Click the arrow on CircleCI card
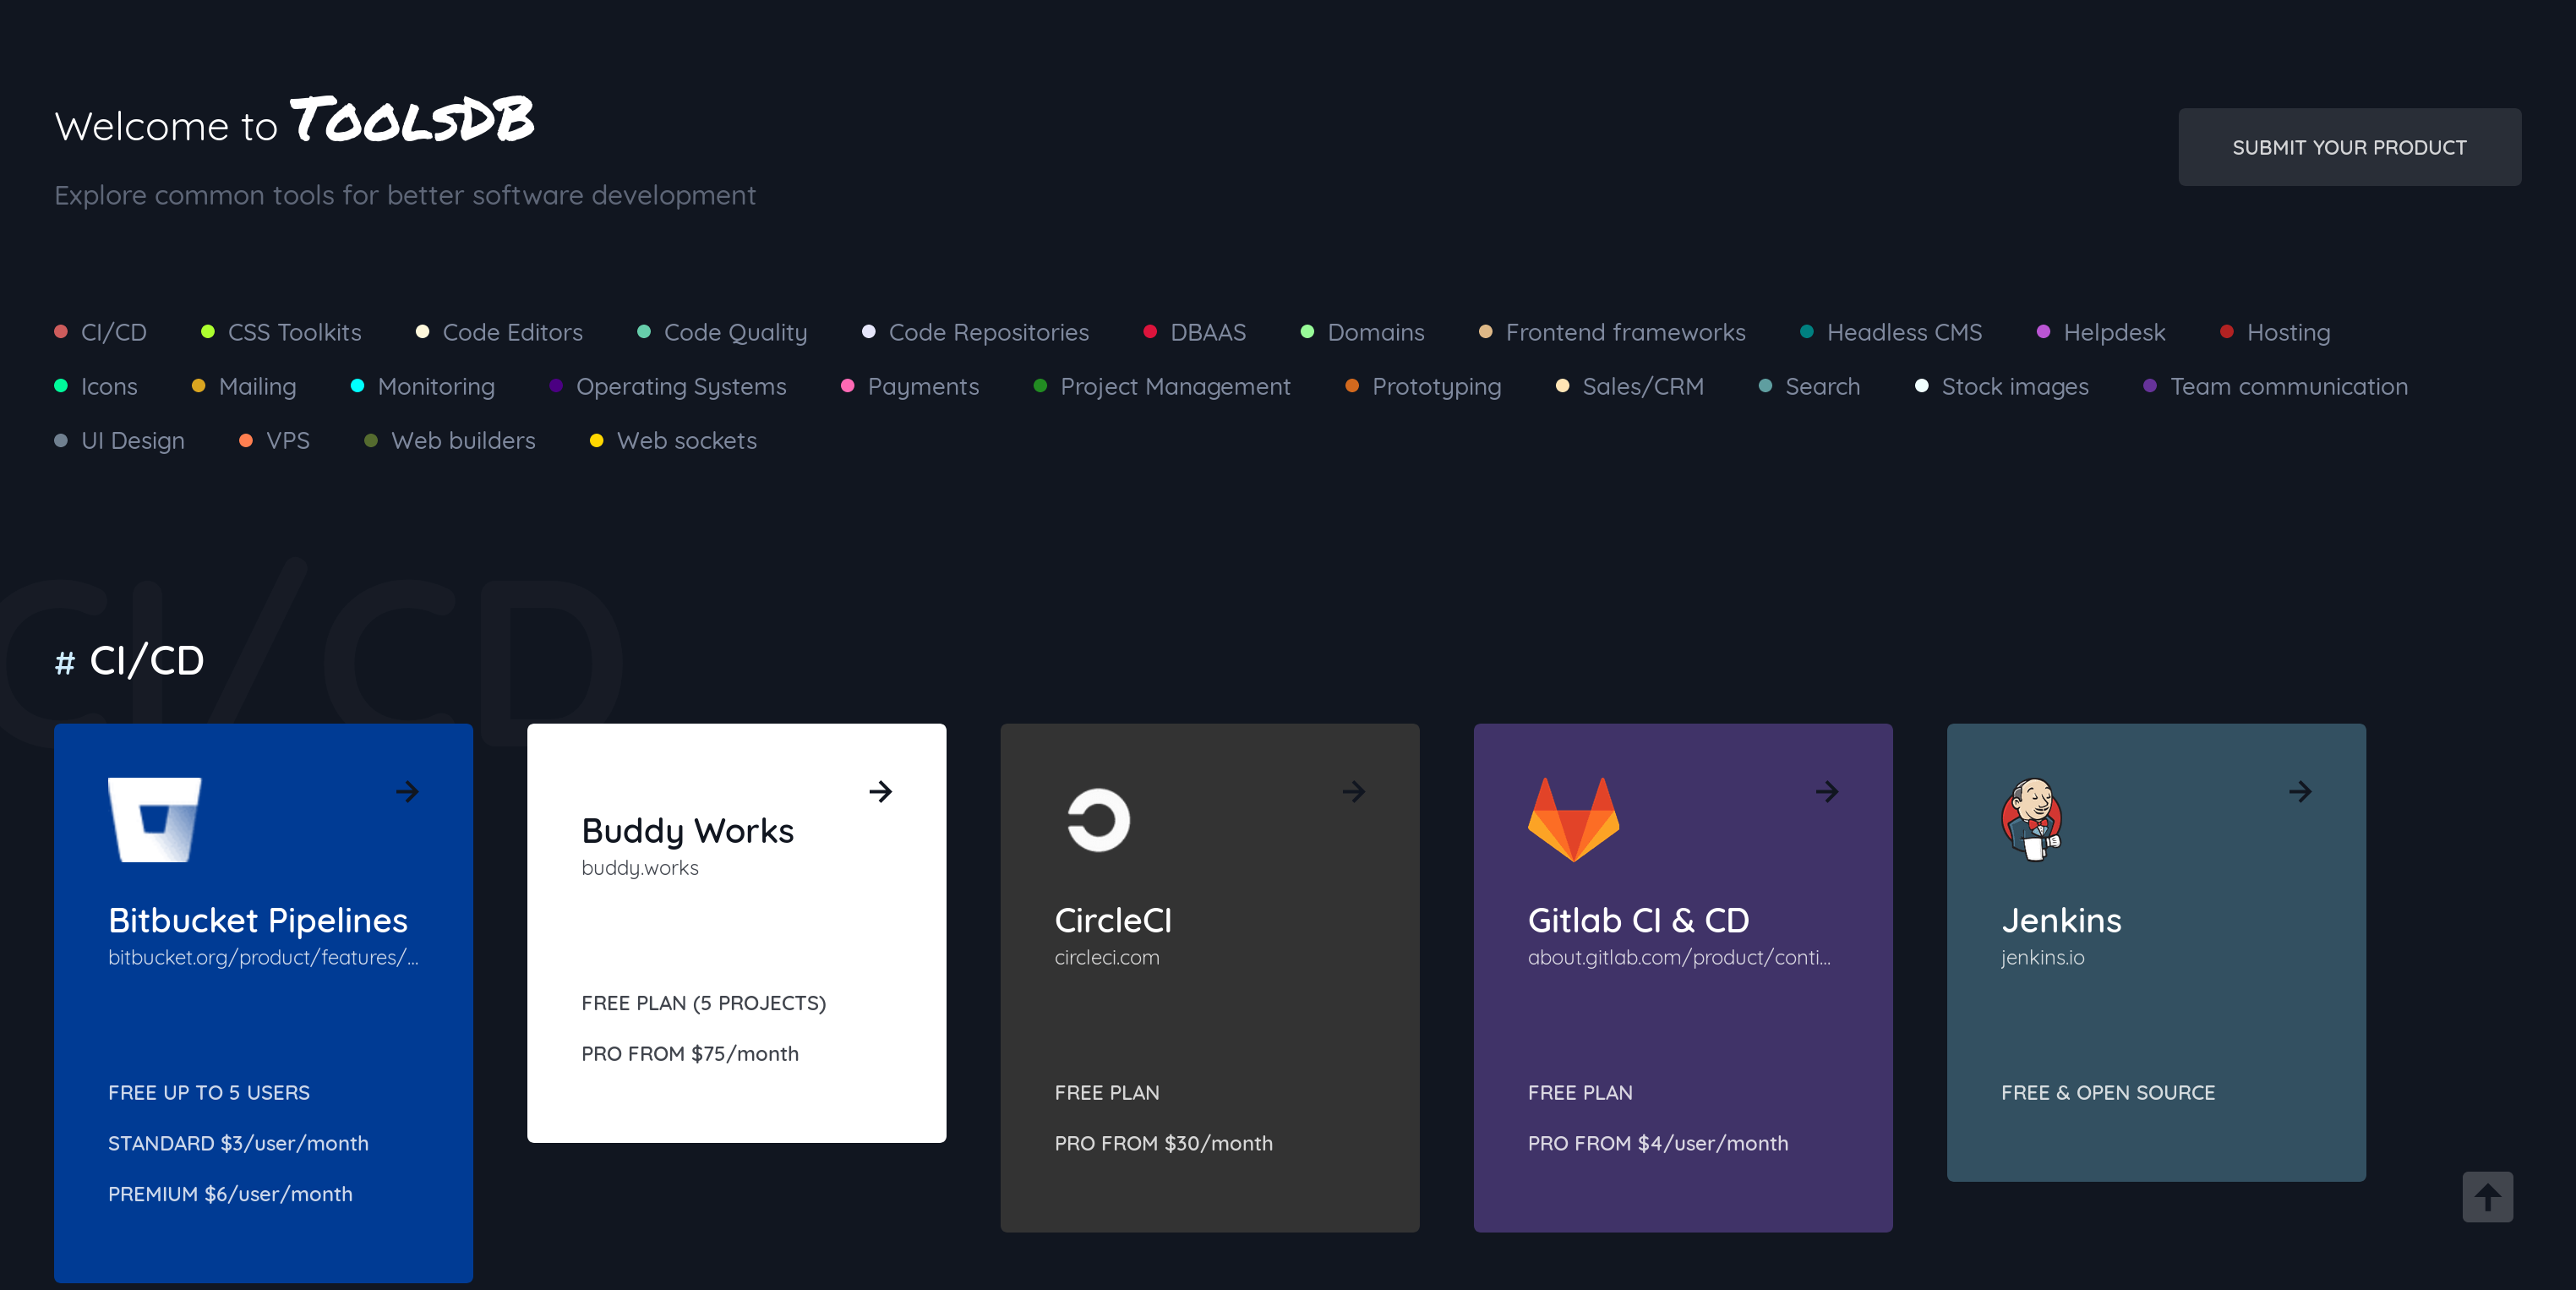2576x1290 pixels. 1354,792
